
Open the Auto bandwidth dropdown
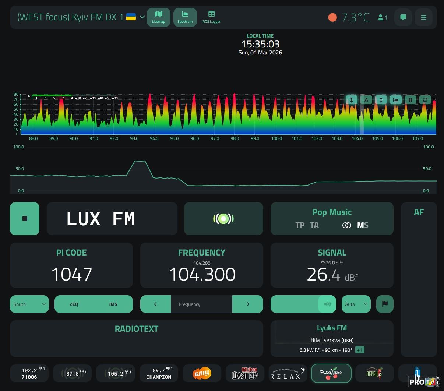(356, 304)
